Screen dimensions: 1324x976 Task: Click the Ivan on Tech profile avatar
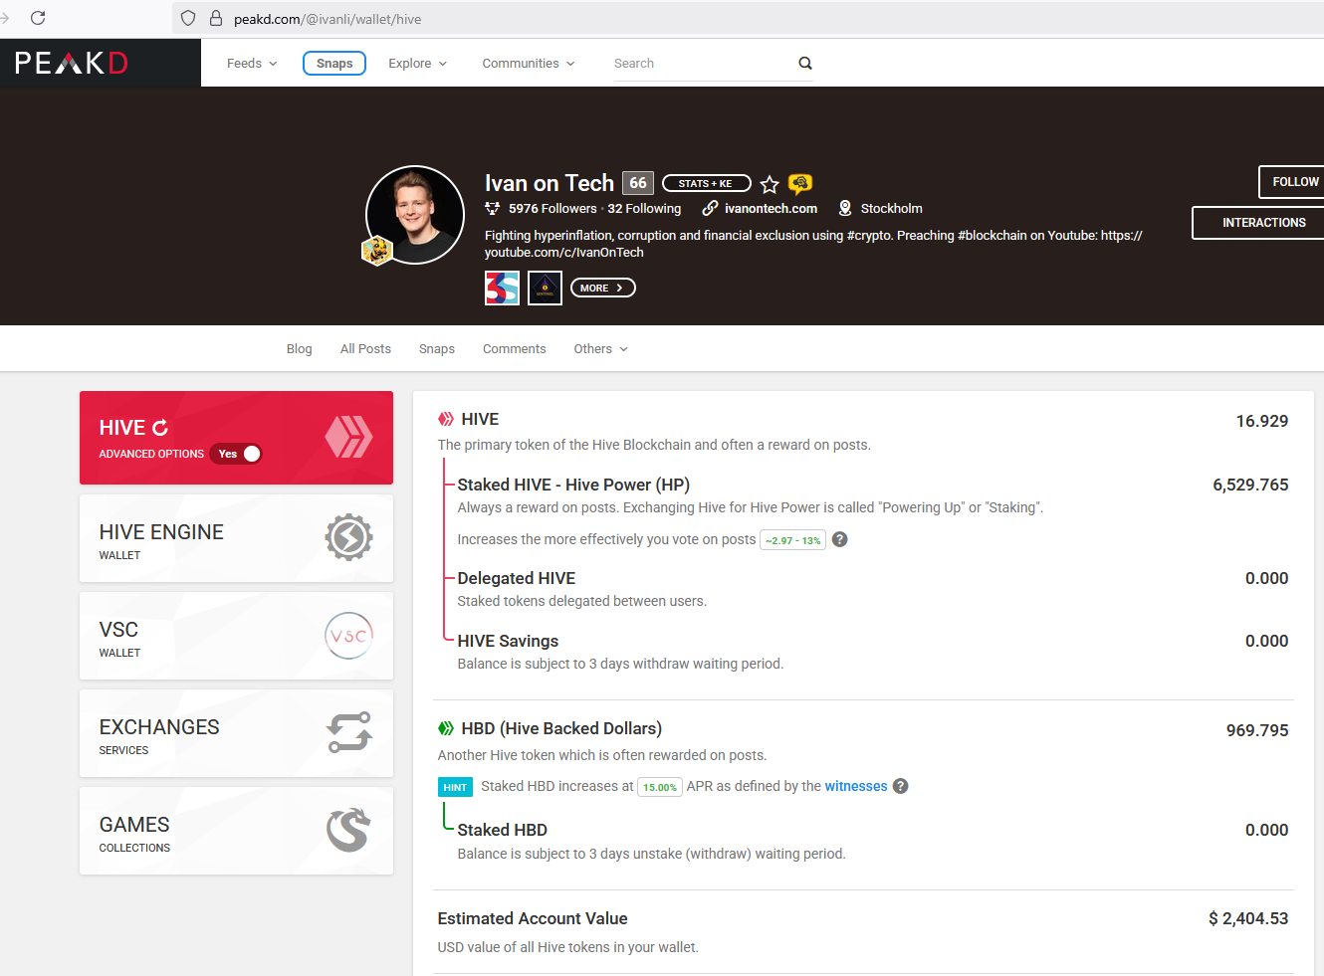pos(415,215)
